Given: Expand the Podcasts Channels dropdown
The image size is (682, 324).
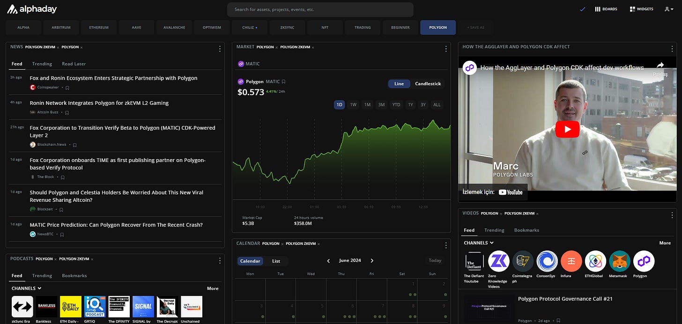Looking at the screenshot, I should click(x=26, y=288).
